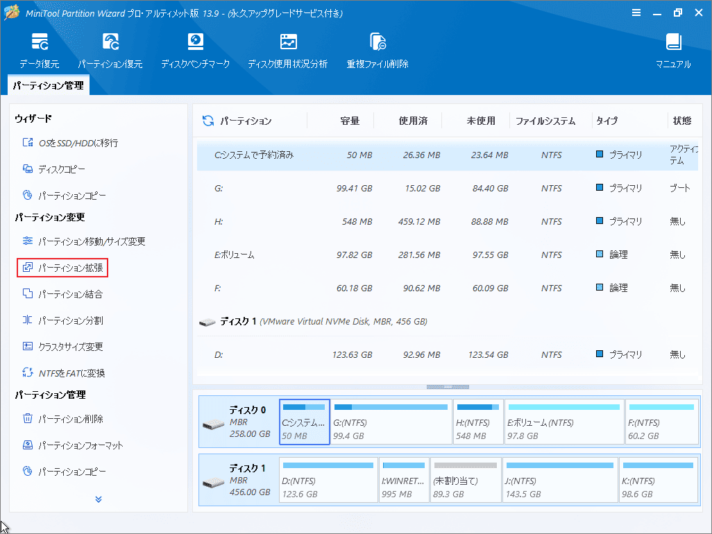Click the blue プライマリ type square in D: row
This screenshot has width=712, height=534.
(x=600, y=354)
